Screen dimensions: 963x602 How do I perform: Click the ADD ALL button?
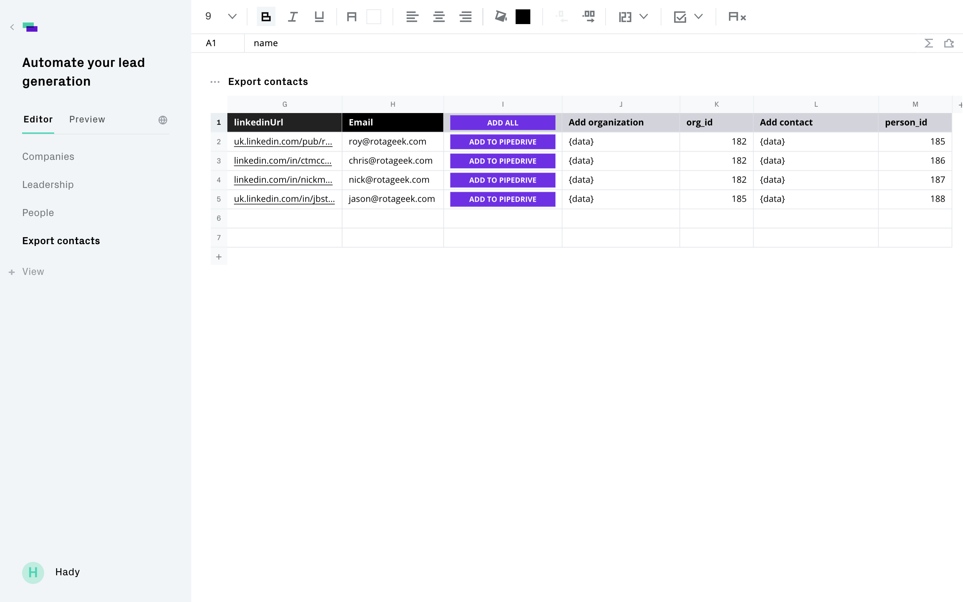[503, 123]
